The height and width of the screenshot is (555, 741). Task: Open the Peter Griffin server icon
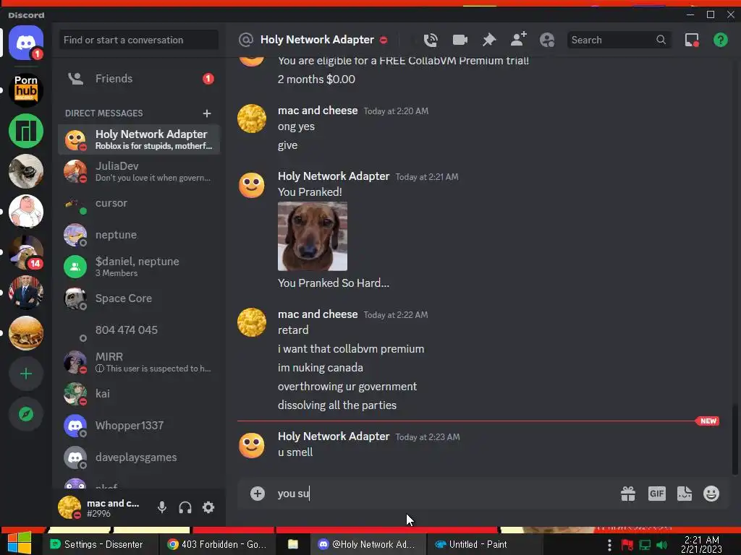(x=26, y=212)
